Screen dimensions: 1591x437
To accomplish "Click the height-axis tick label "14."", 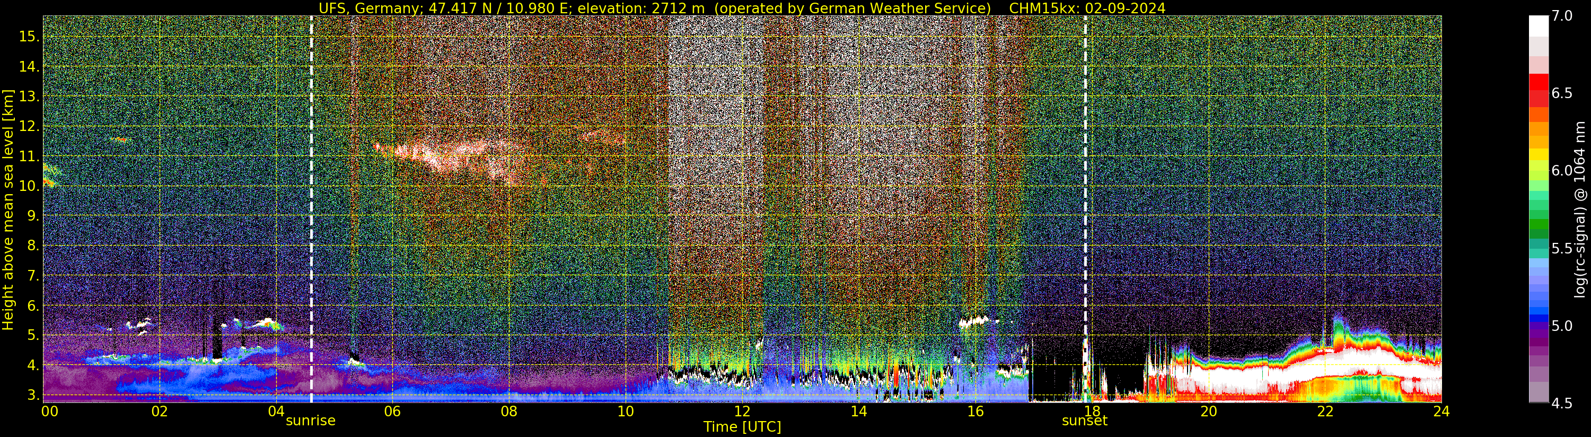I will pos(29,66).
